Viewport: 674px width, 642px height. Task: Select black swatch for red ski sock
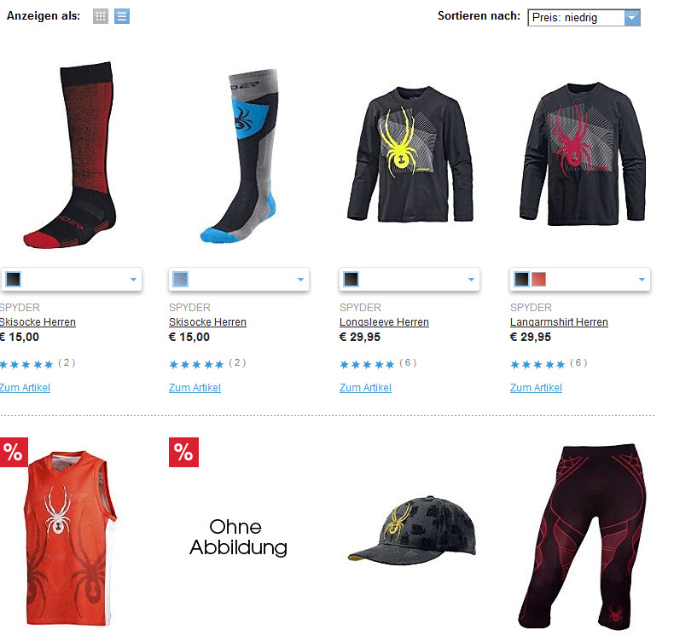point(14,279)
